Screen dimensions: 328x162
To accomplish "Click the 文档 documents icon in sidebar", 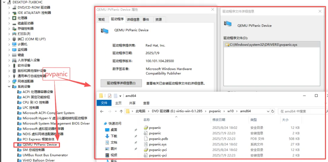I will (107, 142).
